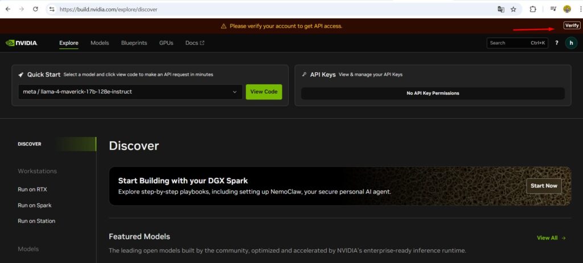Screen dimensions: 583x263
Task: Open the media control icon in toolbar
Action: [553, 9]
